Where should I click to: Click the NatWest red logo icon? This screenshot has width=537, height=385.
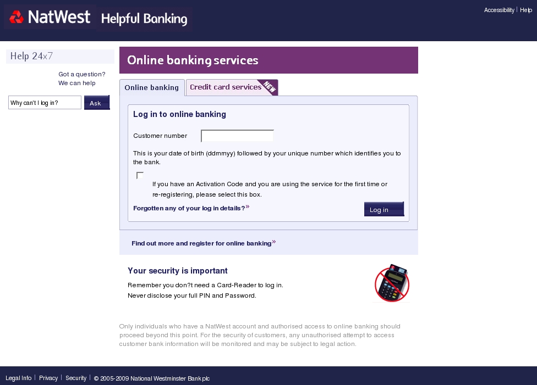point(17,17)
